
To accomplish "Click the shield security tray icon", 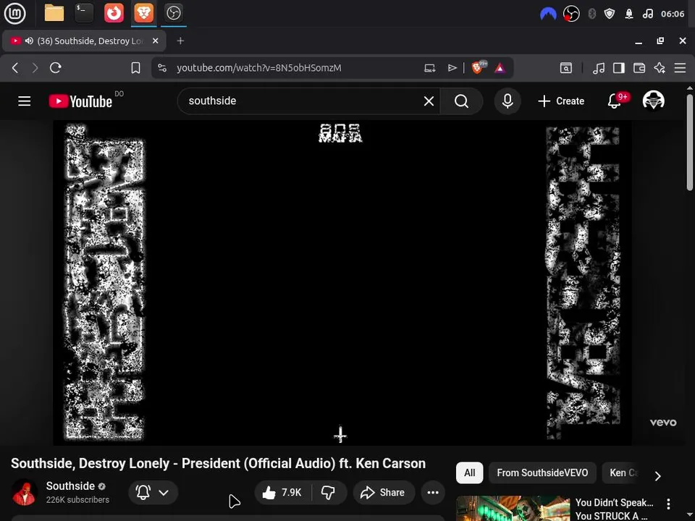I will tap(610, 14).
